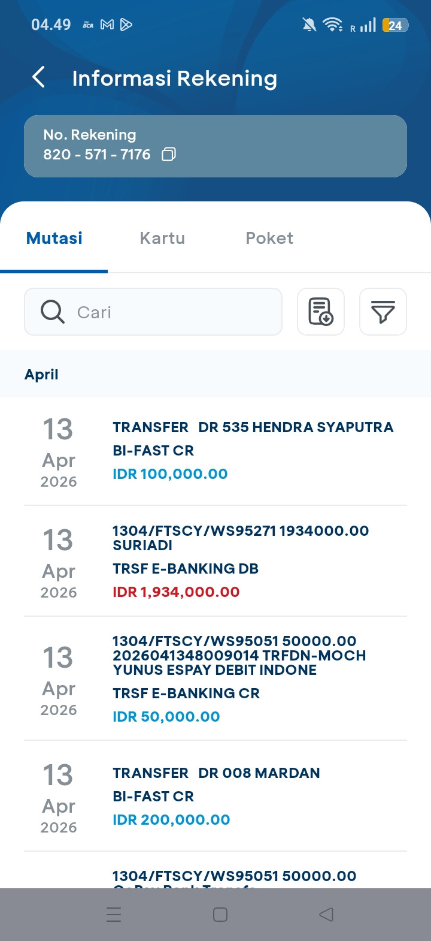Tap the muted notification bell icon
Screen dimensions: 431x941
click(x=309, y=25)
